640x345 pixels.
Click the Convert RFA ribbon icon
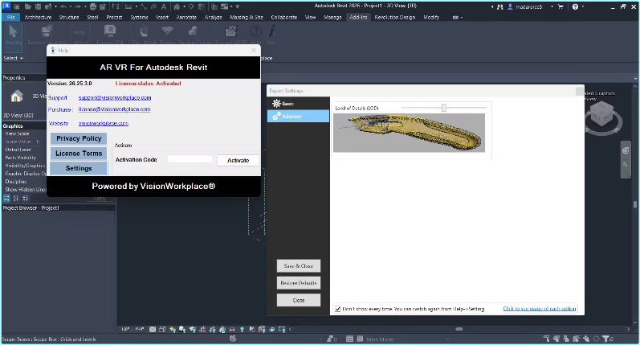click(110, 31)
